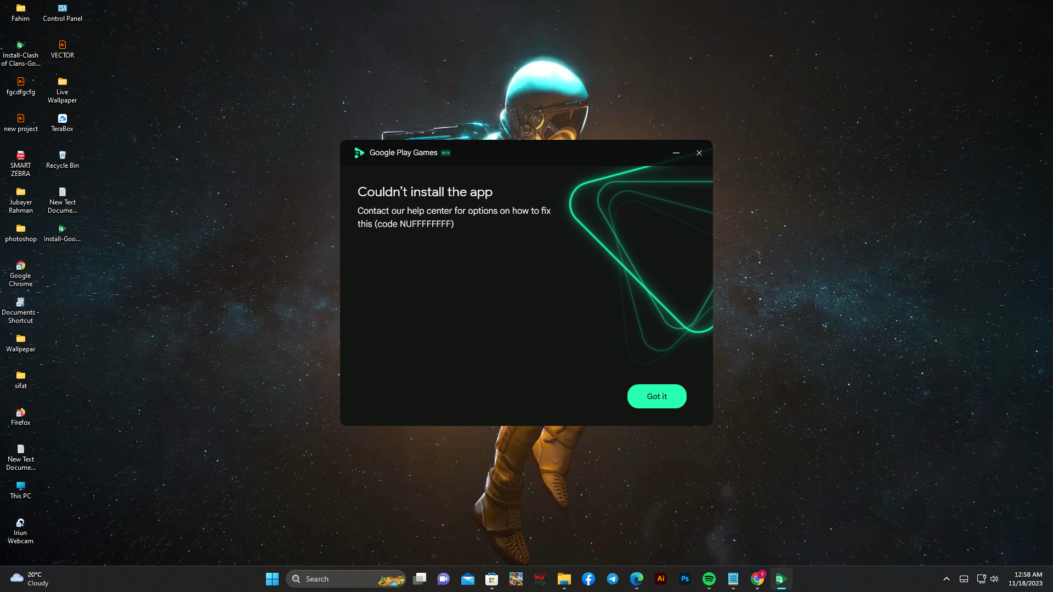
Task: Open the Start menu button
Action: point(272,578)
